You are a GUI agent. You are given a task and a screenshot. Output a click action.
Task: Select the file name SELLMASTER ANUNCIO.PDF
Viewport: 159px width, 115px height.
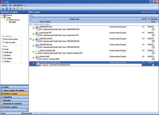[50, 62]
